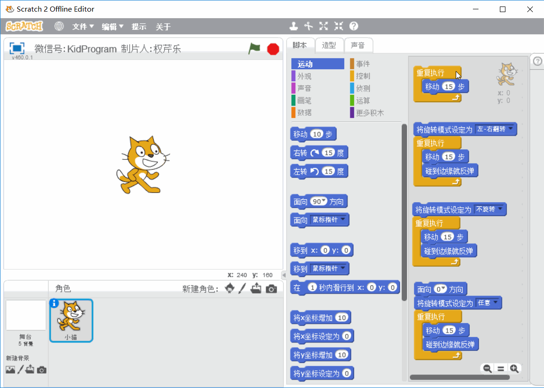The height and width of the screenshot is (388, 544).
Task: Create new sprite from camera
Action: point(271,289)
